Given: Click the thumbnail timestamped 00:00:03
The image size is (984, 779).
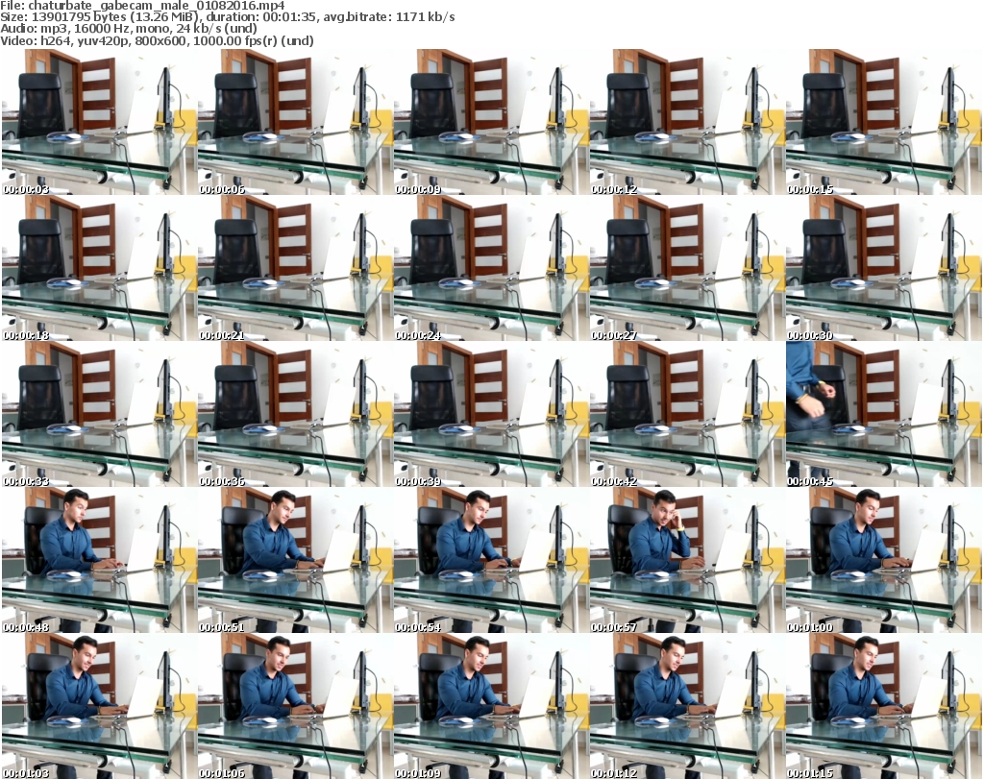Looking at the screenshot, I should tap(99, 122).
